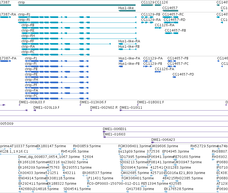This screenshot has height=193, width=228.
Task: Click the Hus1-like-RA transcript label
Action: pyautogui.click(x=129, y=41)
